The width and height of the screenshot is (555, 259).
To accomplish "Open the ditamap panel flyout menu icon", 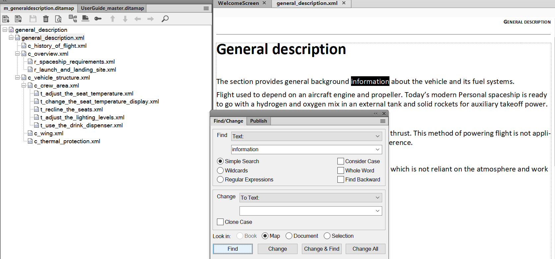I will 206,8.
